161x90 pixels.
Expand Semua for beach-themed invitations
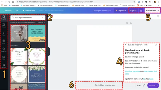coord(41,22)
